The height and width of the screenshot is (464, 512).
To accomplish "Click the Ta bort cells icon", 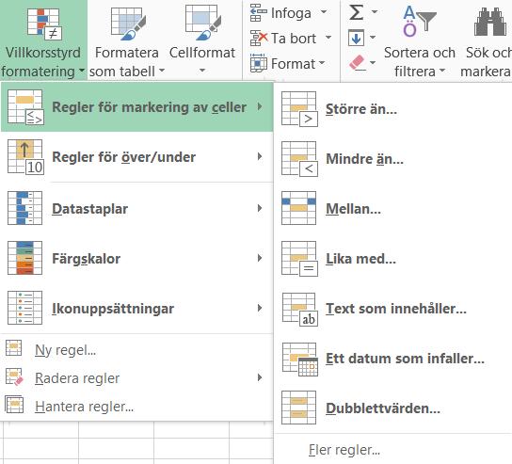I will tap(259, 38).
